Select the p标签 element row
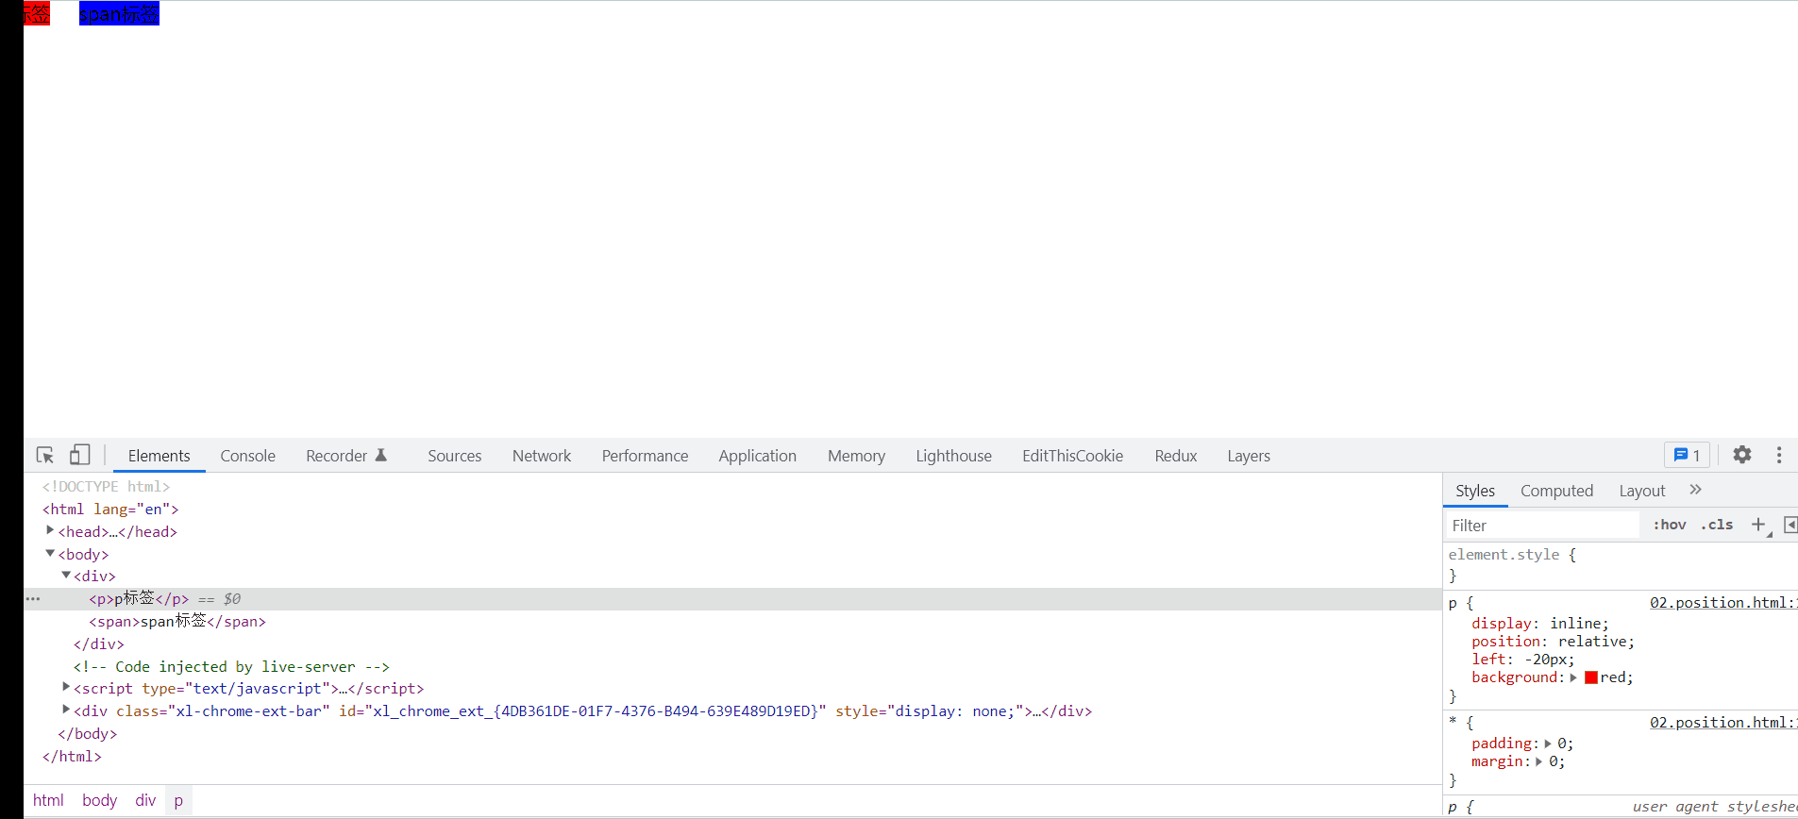The width and height of the screenshot is (1798, 819). point(732,599)
